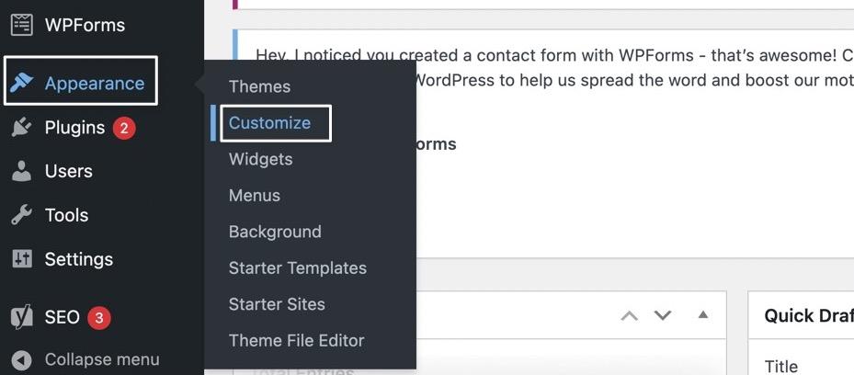Go to Menus under Appearance

click(x=255, y=195)
